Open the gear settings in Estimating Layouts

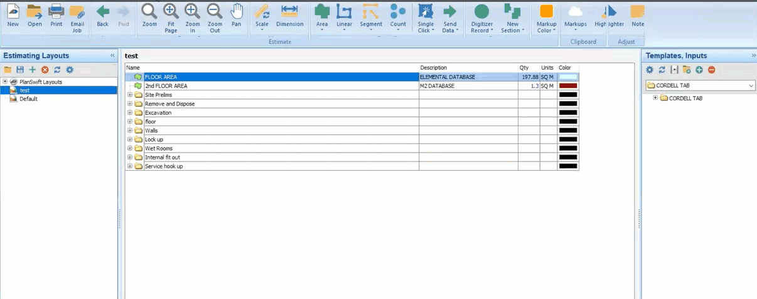tap(70, 70)
